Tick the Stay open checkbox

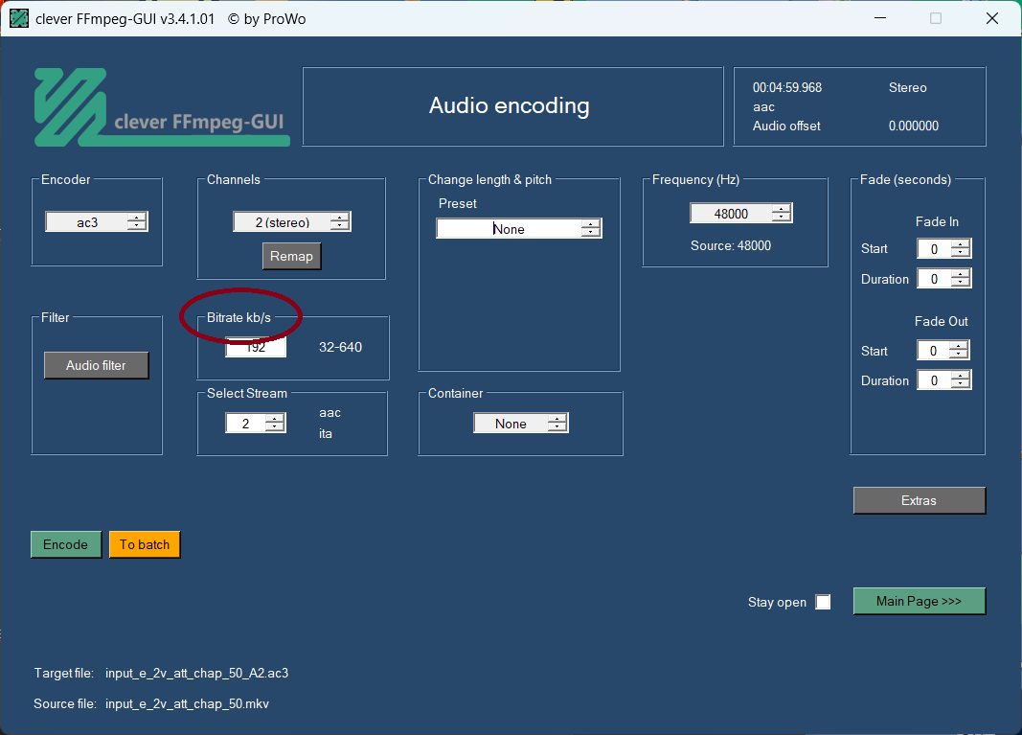pos(823,602)
